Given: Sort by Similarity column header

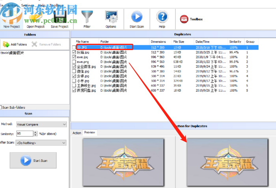Looking at the screenshot, I should 235,42.
